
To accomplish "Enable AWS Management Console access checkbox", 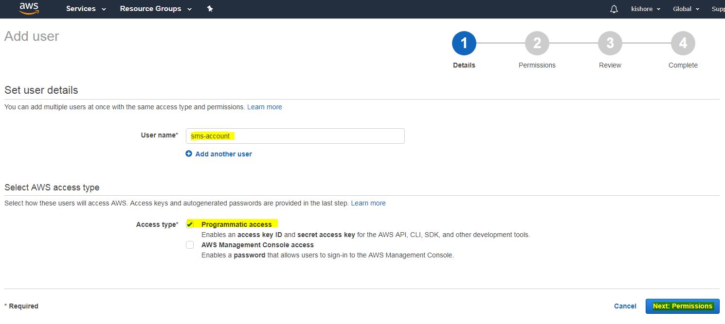I will [190, 245].
